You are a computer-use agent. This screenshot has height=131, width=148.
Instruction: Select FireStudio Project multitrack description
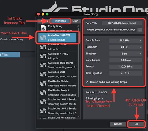point(62,95)
